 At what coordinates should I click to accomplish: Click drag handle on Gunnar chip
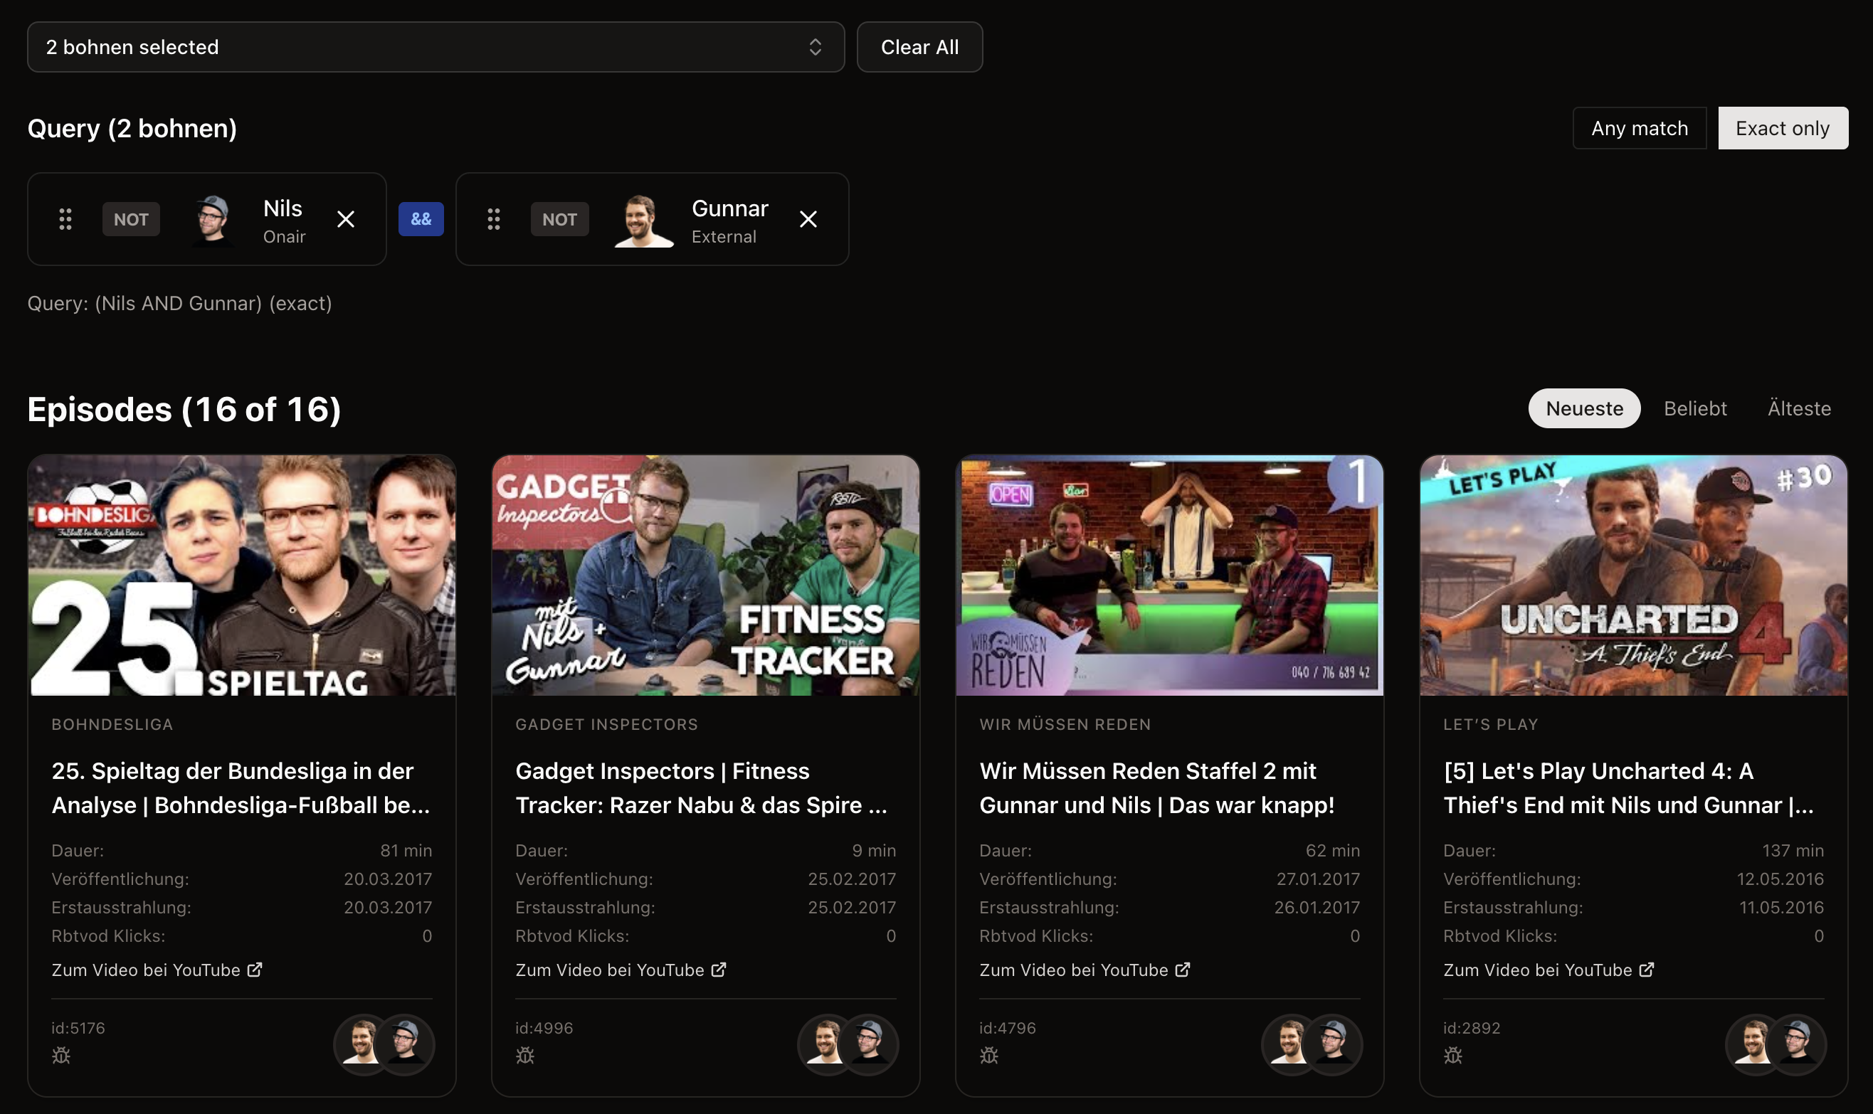pyautogui.click(x=493, y=219)
